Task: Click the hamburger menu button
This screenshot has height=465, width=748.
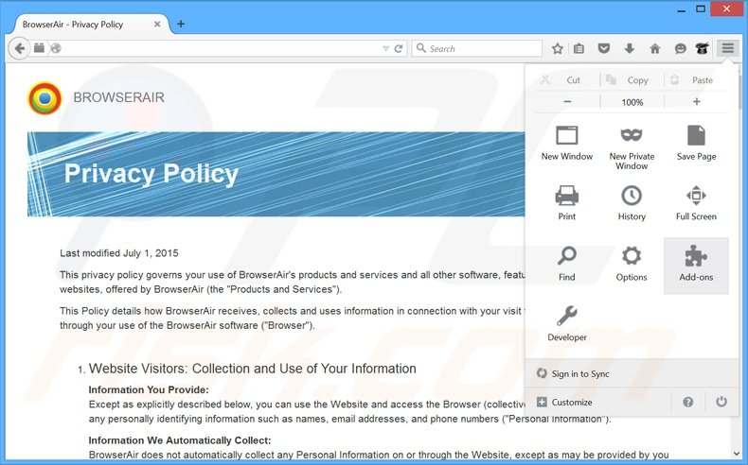Action: coord(727,48)
